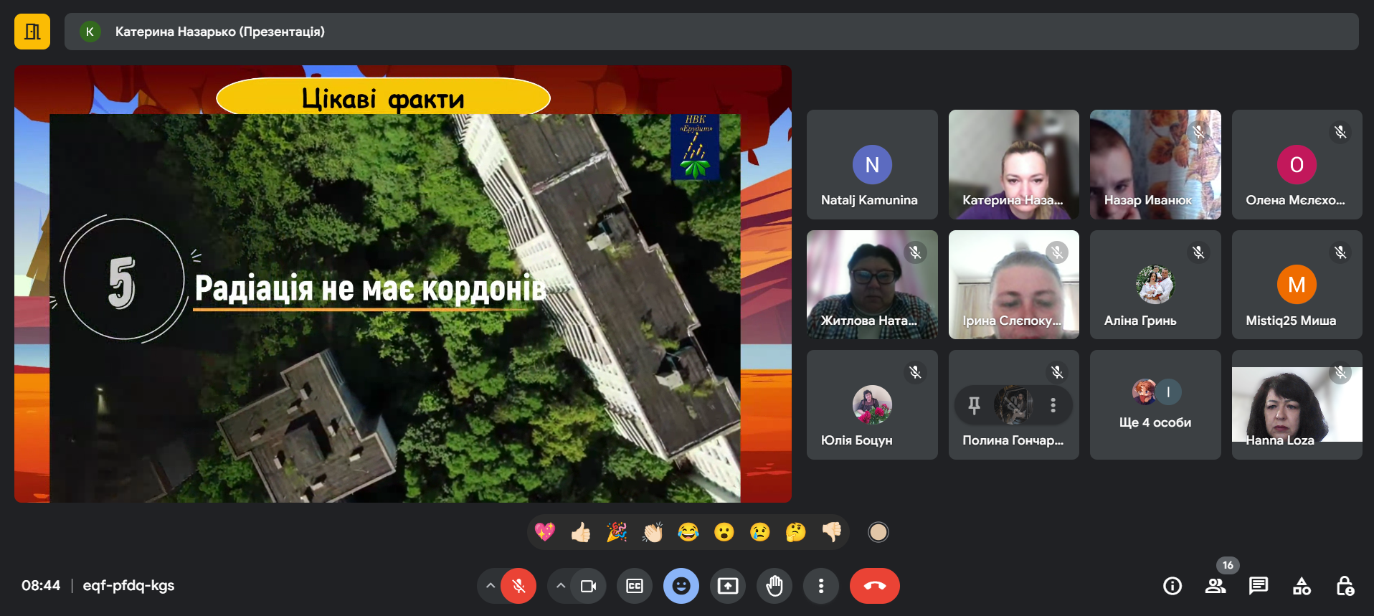The image size is (1374, 616).
Task: Send the thinking face emoji reaction
Action: tap(795, 532)
